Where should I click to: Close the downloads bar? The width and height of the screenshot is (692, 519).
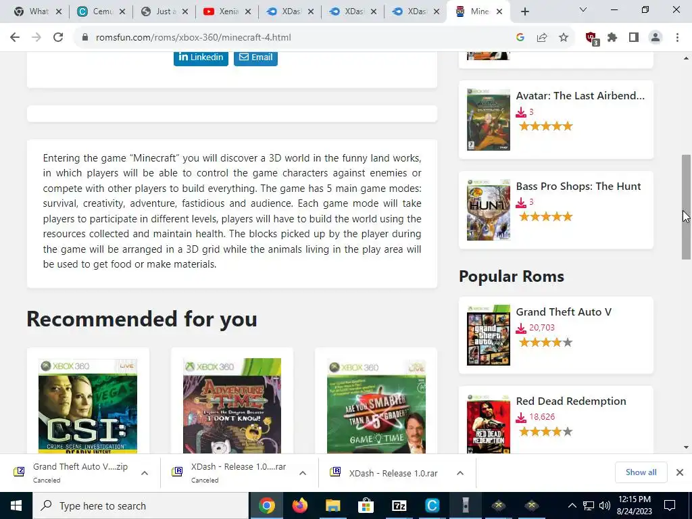(680, 472)
